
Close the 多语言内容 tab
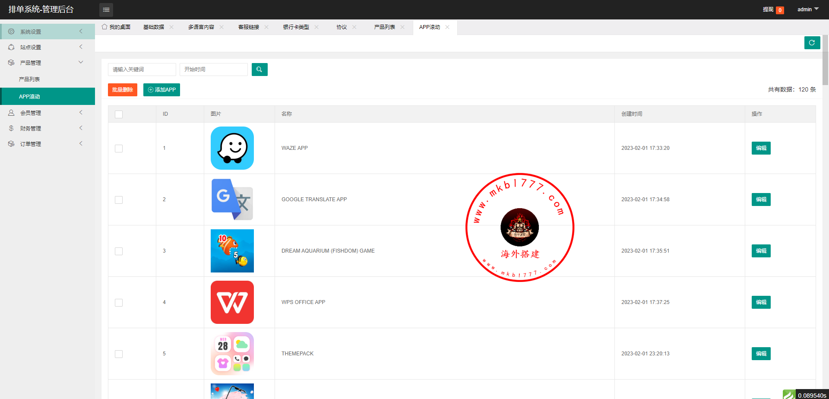[x=221, y=27]
